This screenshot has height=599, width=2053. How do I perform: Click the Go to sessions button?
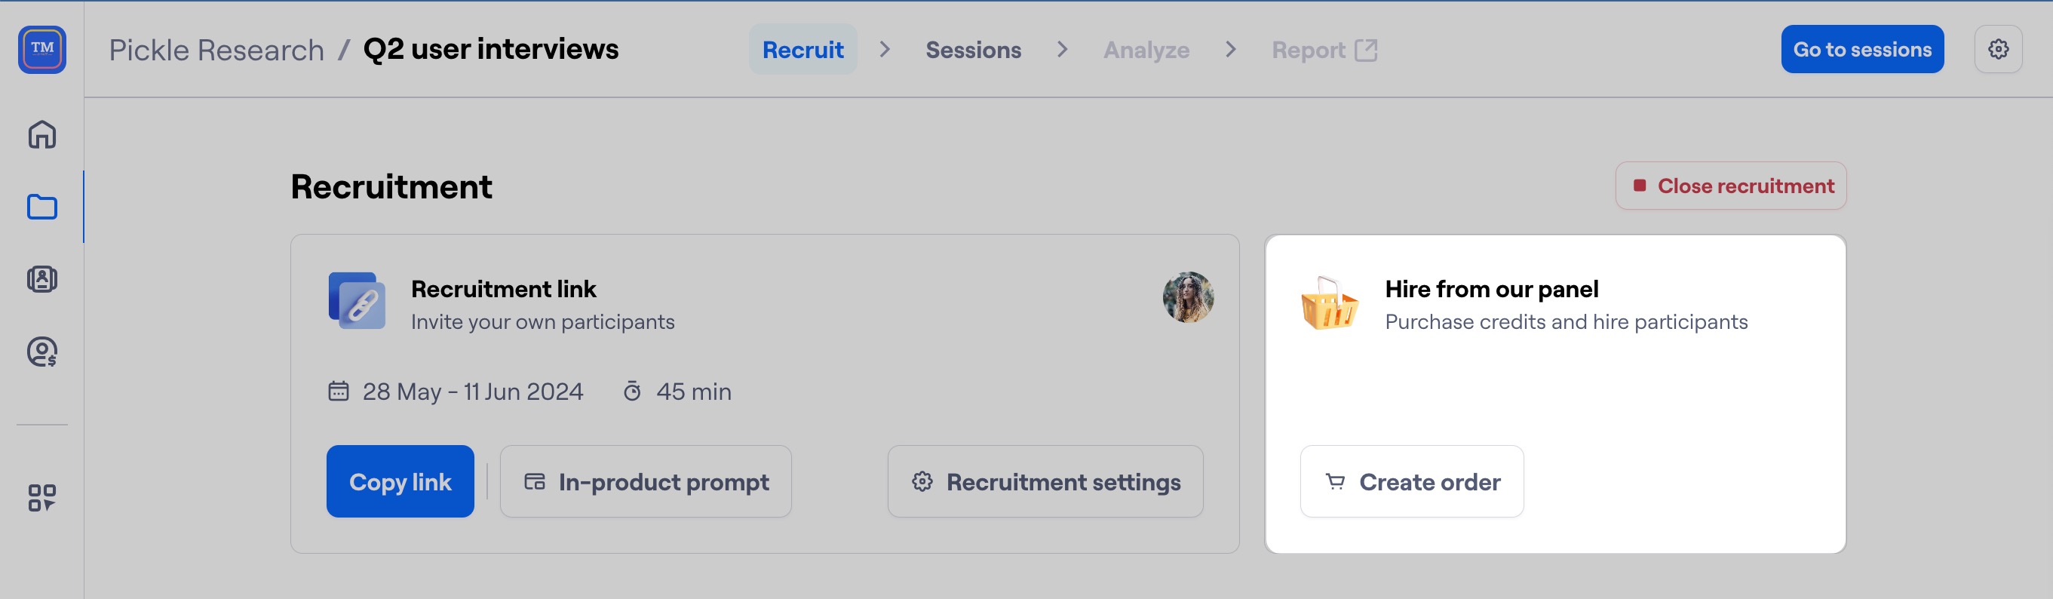(1861, 50)
